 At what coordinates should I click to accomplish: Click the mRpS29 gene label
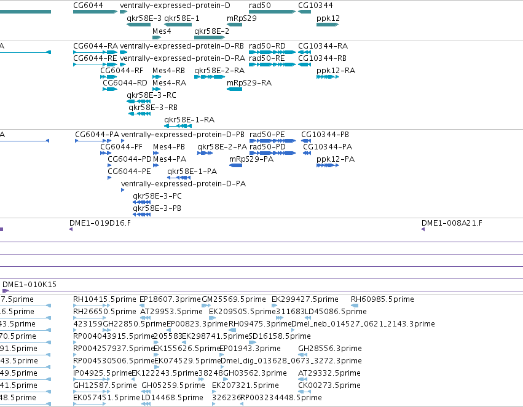pos(242,18)
